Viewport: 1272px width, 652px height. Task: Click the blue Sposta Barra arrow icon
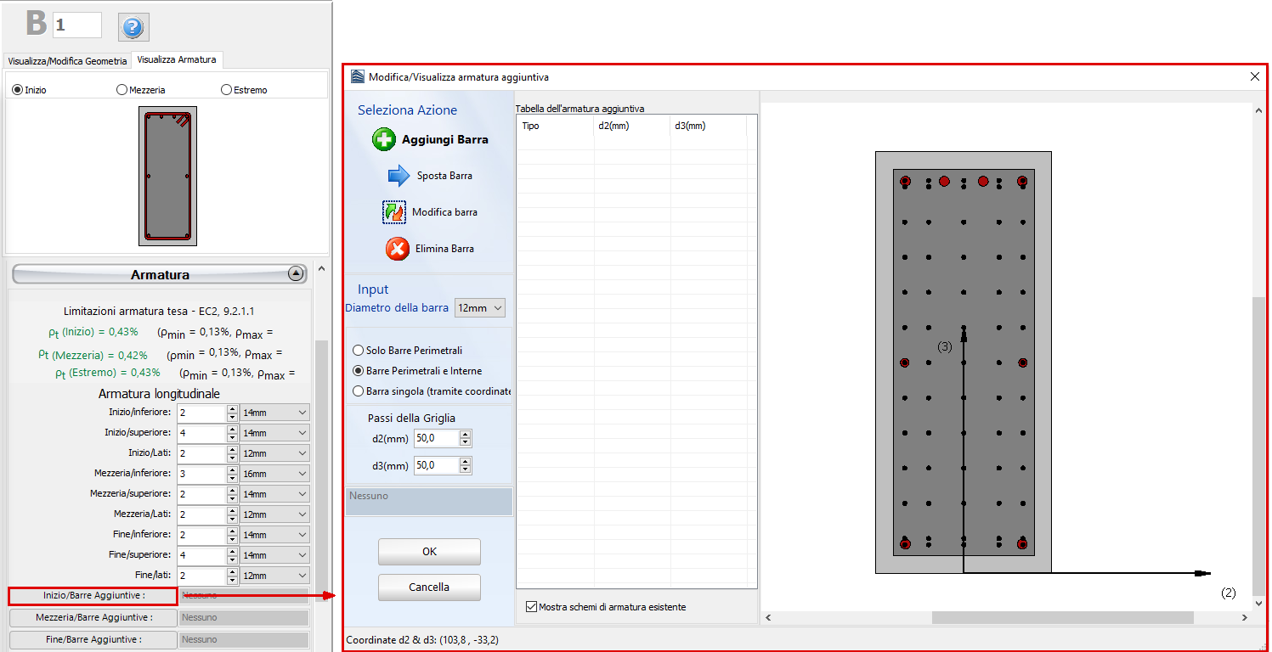coord(399,176)
